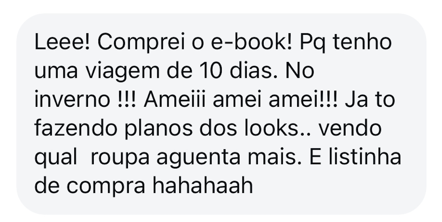
Task: Click the word "roupa" in fifth line
Action: click(x=120, y=158)
